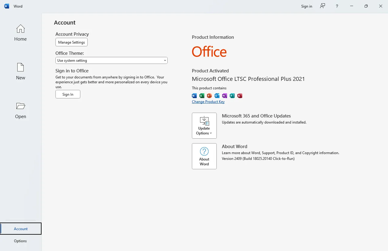
Task: Open Options from the sidebar
Action: [21, 241]
